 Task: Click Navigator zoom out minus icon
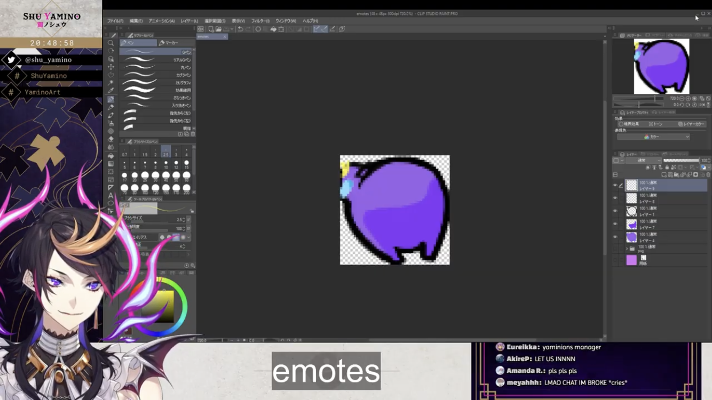682,99
